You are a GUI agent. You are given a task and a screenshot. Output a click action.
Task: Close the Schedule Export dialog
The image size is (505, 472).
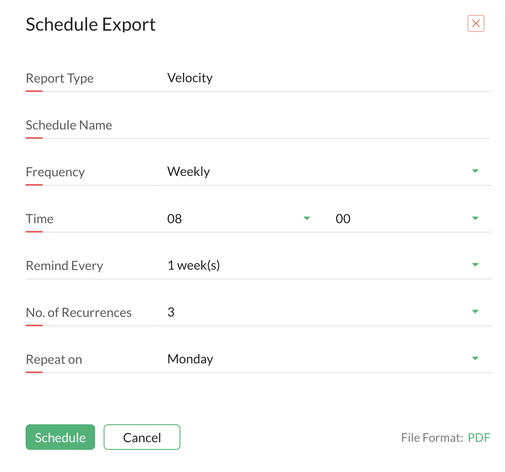tap(476, 23)
